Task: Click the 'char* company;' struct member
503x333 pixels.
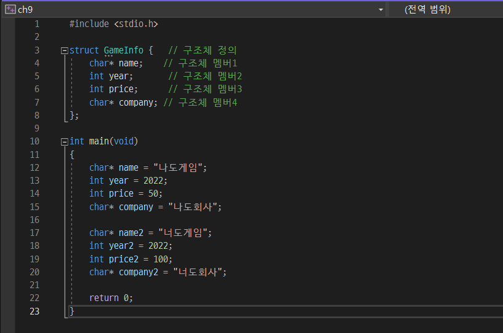Action: pyautogui.click(x=124, y=103)
